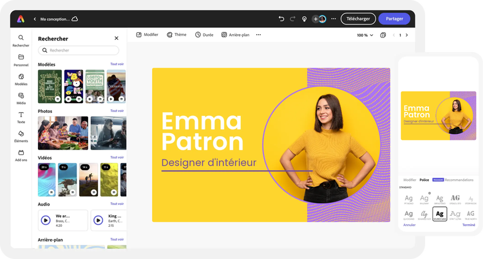Click the lightbulb tips icon
The height and width of the screenshot is (259, 483).
pyautogui.click(x=305, y=19)
